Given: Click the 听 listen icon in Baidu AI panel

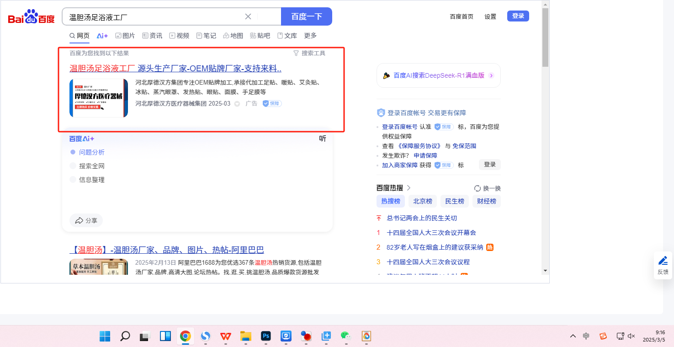Looking at the screenshot, I should tap(323, 139).
